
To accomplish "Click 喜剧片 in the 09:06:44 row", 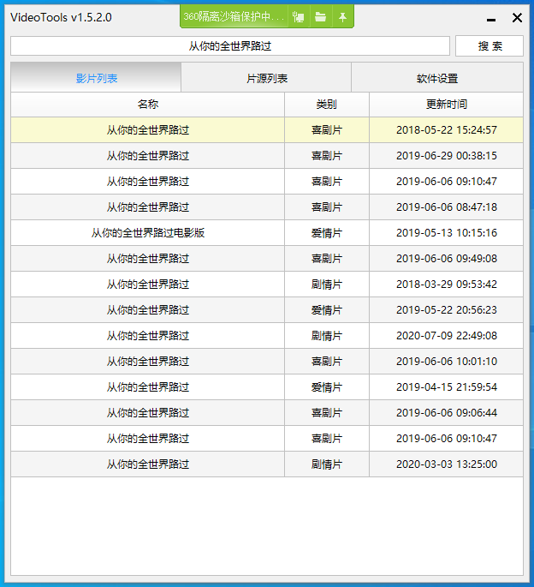I will (326, 413).
